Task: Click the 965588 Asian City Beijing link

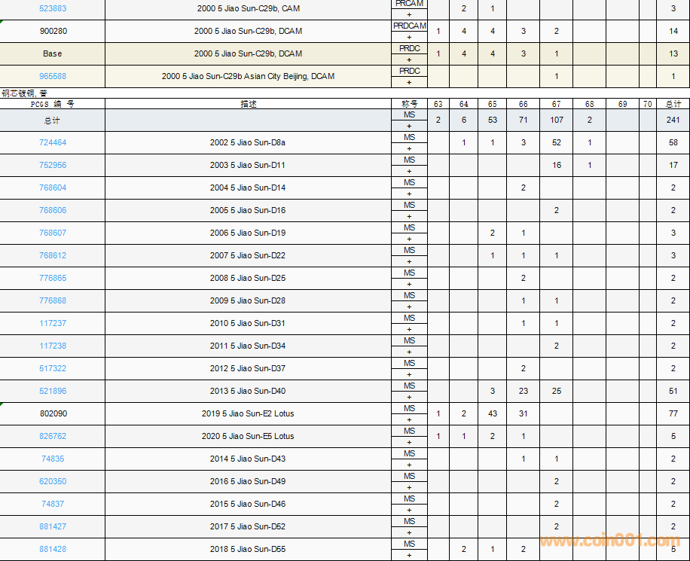Action: coord(53,76)
